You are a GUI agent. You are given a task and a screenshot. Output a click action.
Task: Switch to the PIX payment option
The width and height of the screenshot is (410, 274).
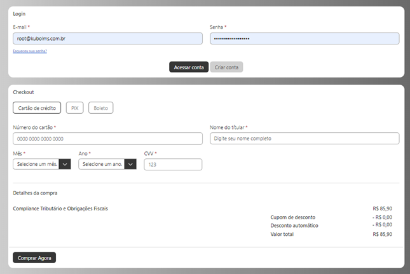74,108
